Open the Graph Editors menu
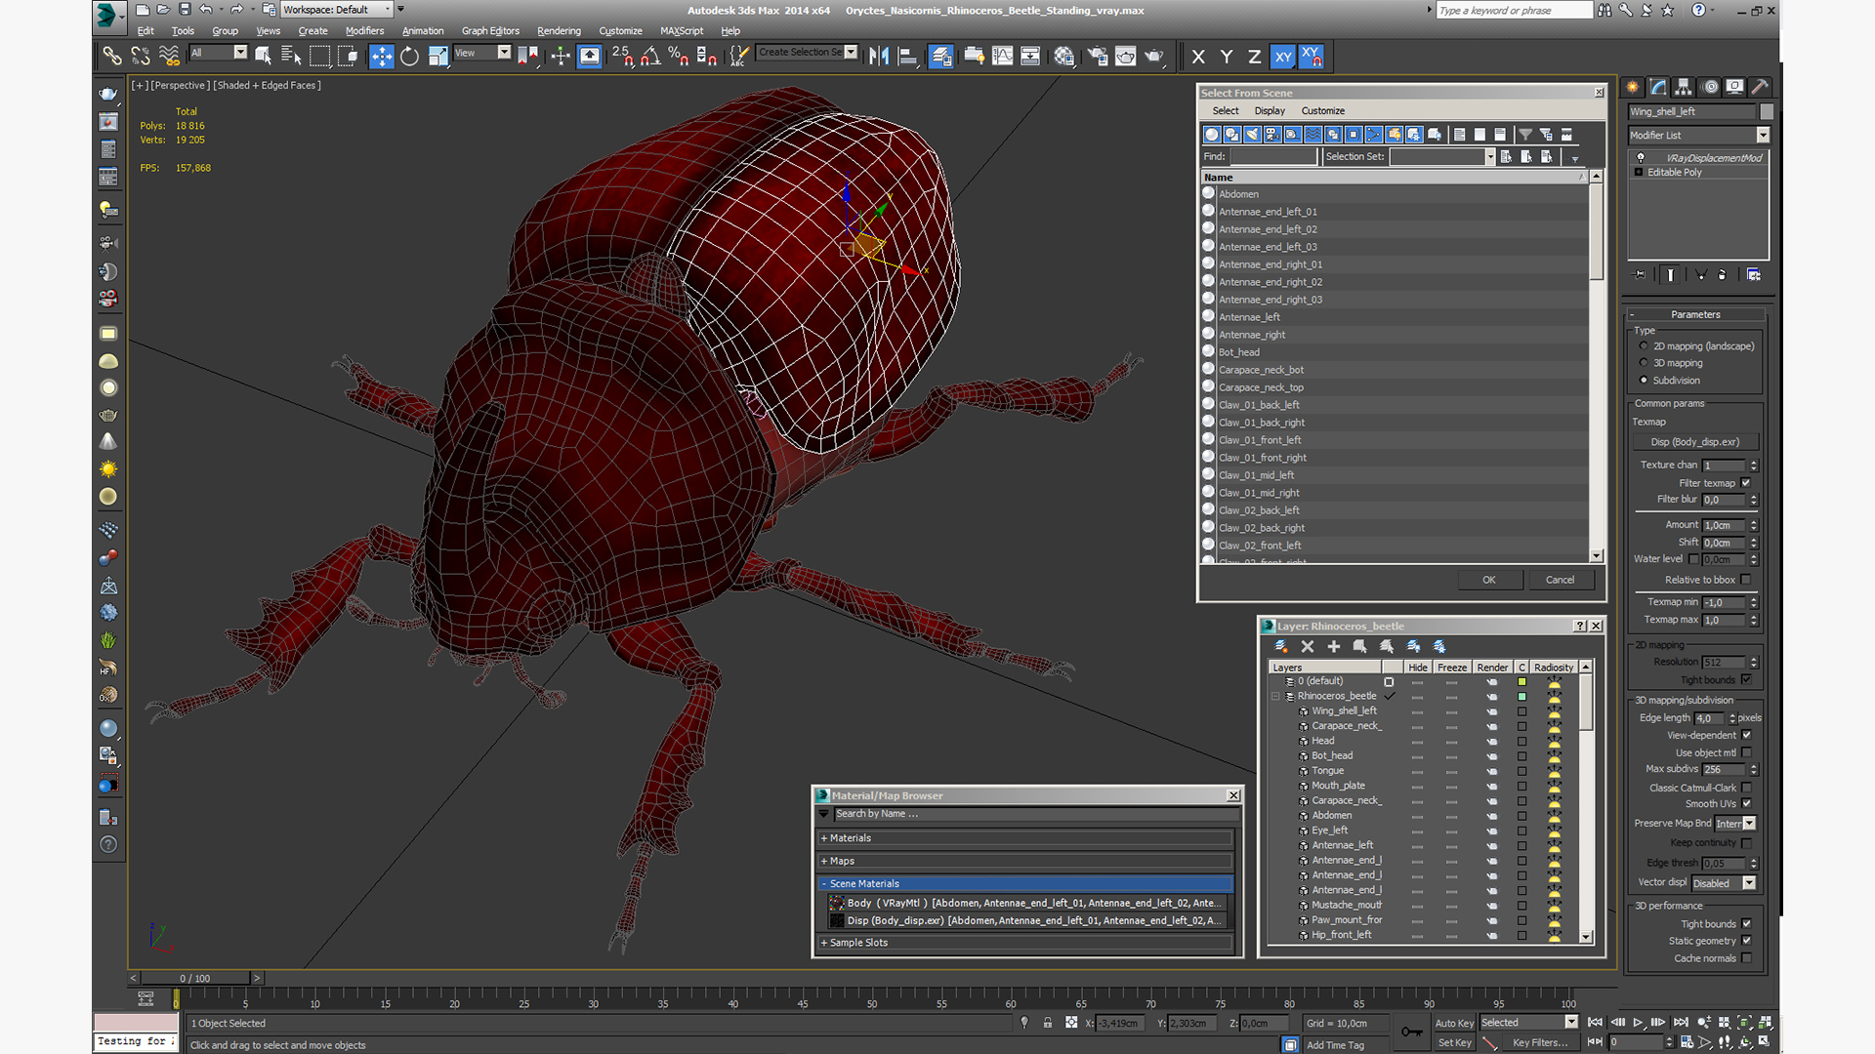This screenshot has height=1054, width=1875. (x=490, y=30)
